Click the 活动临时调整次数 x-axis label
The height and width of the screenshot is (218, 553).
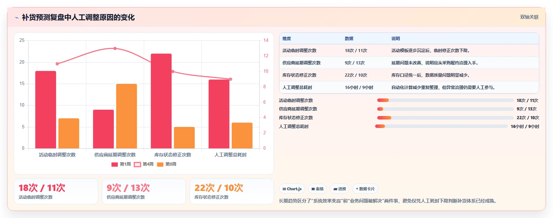point(57,155)
